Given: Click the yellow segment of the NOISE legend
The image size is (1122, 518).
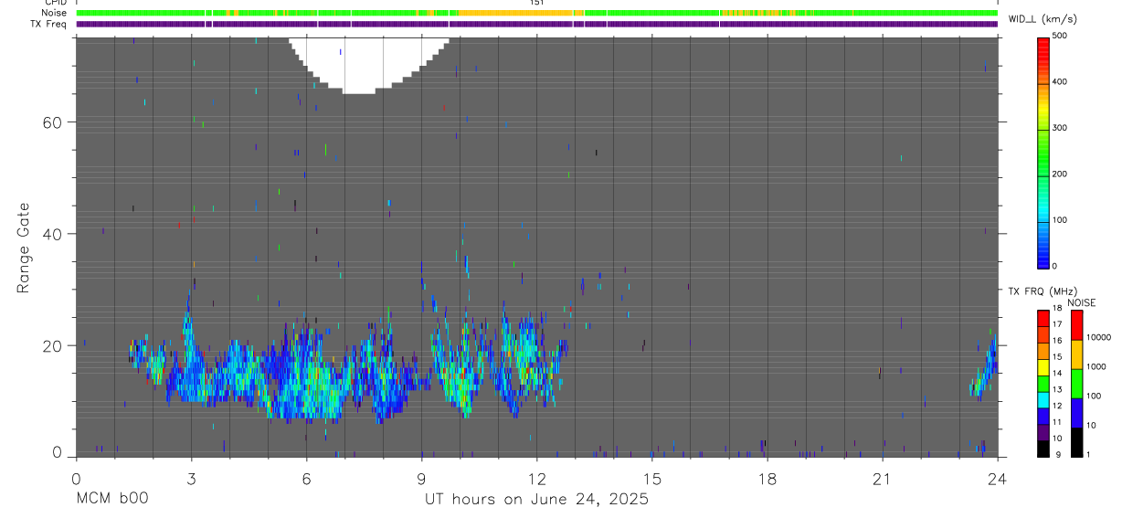Looking at the screenshot, I should (1076, 354).
